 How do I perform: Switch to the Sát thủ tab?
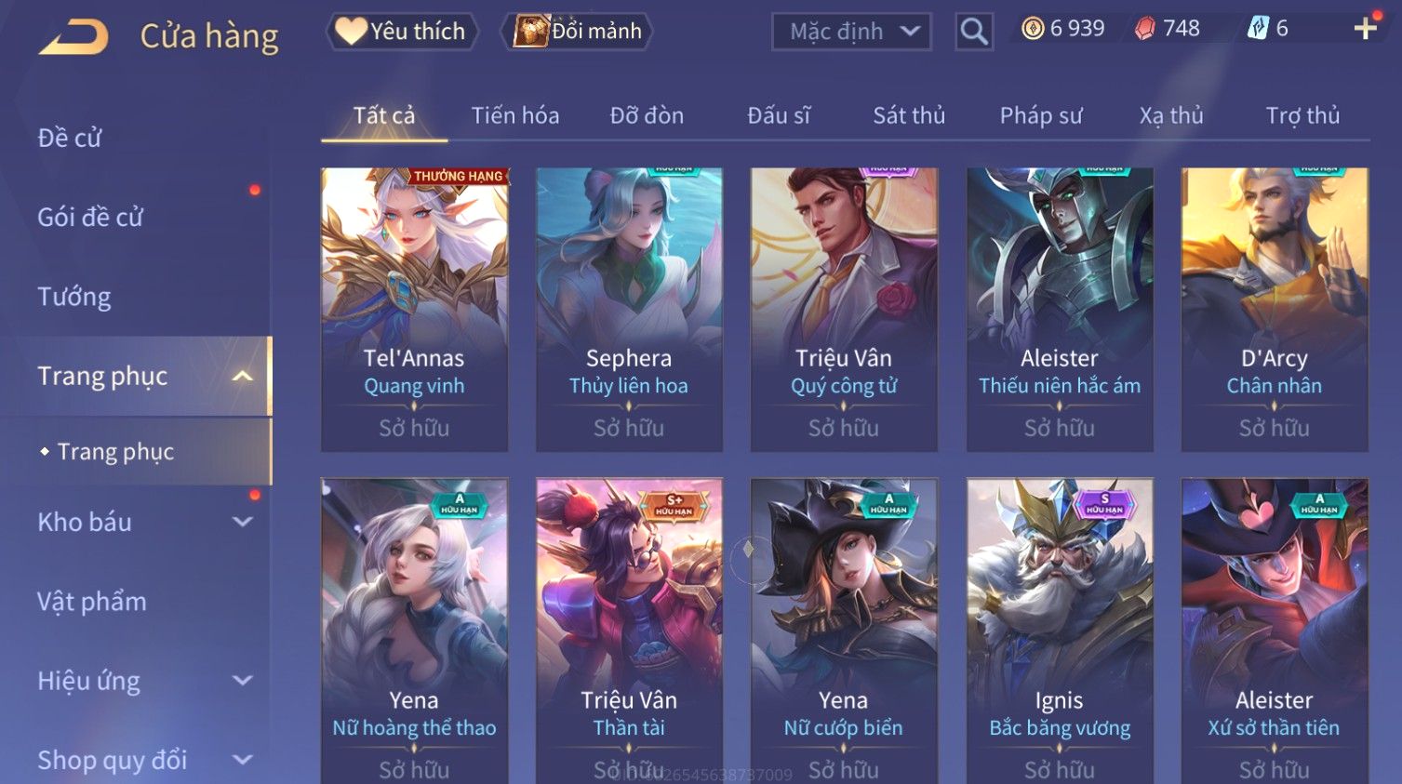pos(909,115)
